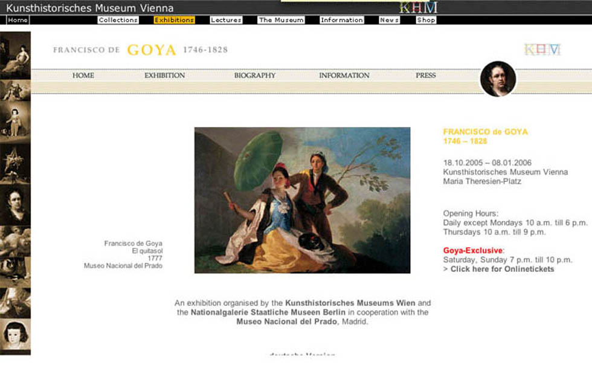The image size is (592, 365).
Task: Open the EXHIBITION section
Action: pyautogui.click(x=164, y=75)
